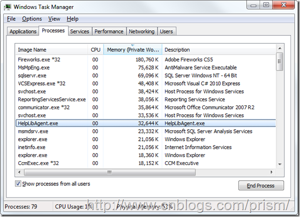Select the Fireworks.exe *32 process row
Screen dimensions: 300x217
pyautogui.click(x=146, y=59)
